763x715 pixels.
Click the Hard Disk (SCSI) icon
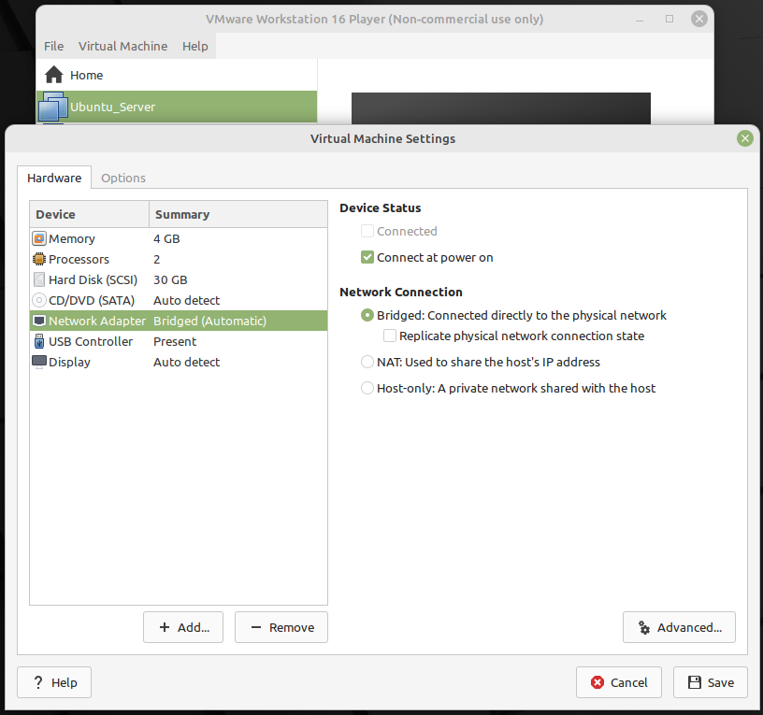[x=39, y=279]
